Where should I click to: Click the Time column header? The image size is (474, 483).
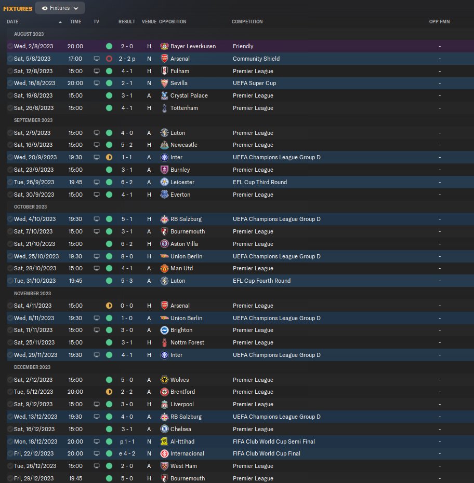click(x=75, y=22)
